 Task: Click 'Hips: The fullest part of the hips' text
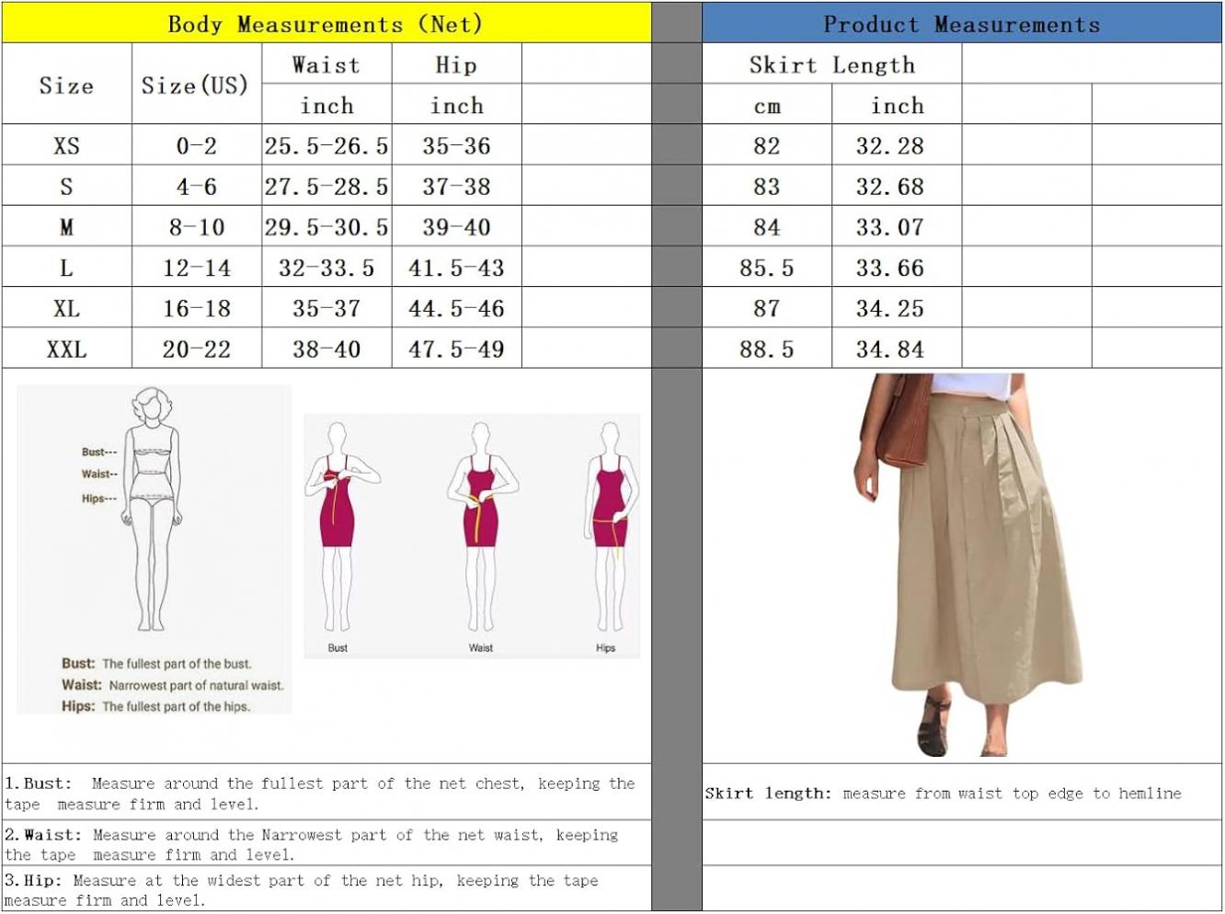tap(156, 706)
